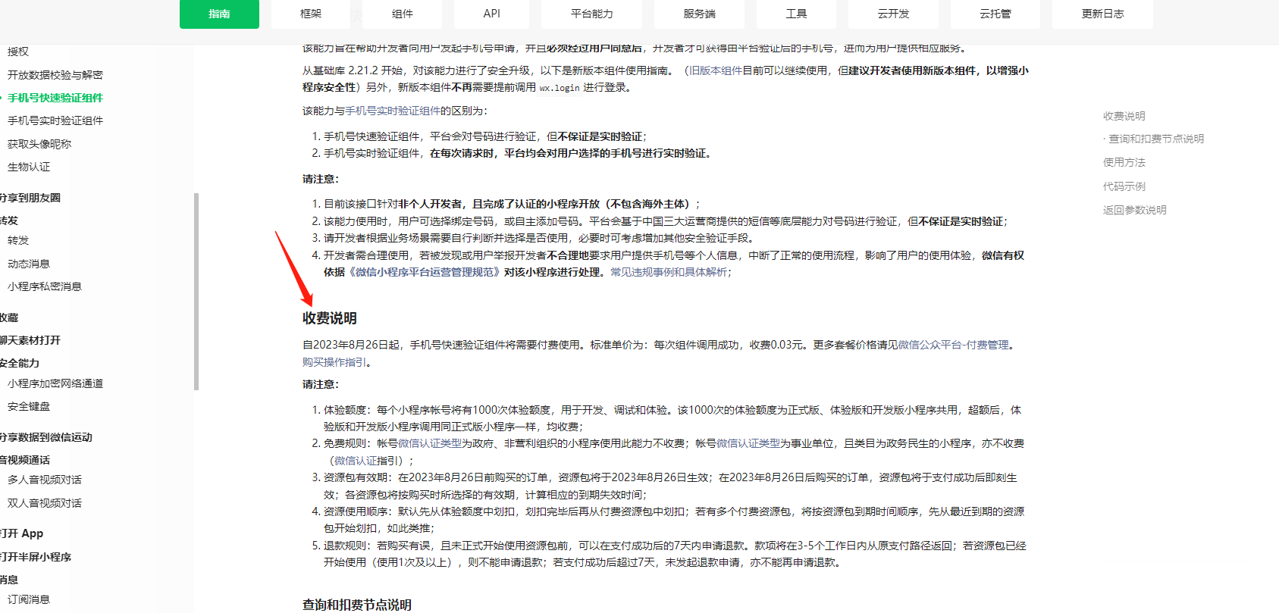Open the API tab
Viewport: 1279px width, 613px height.
[x=492, y=14]
